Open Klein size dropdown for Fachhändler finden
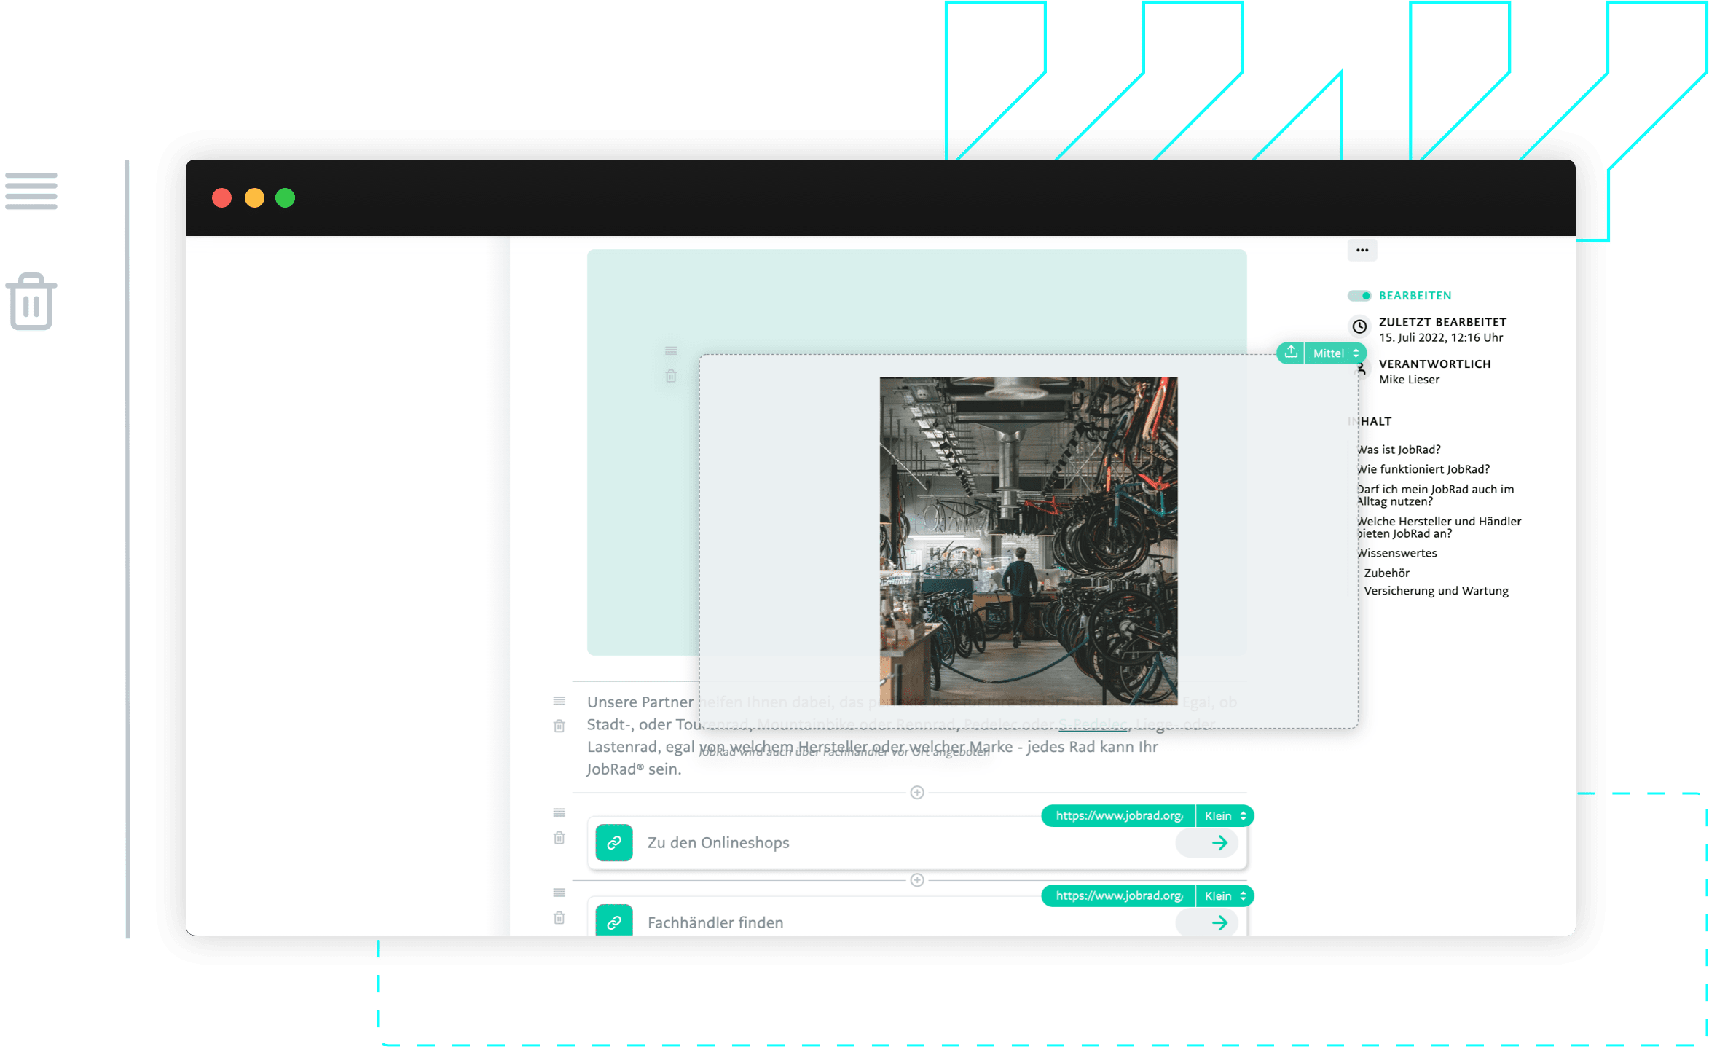 pos(1225,895)
